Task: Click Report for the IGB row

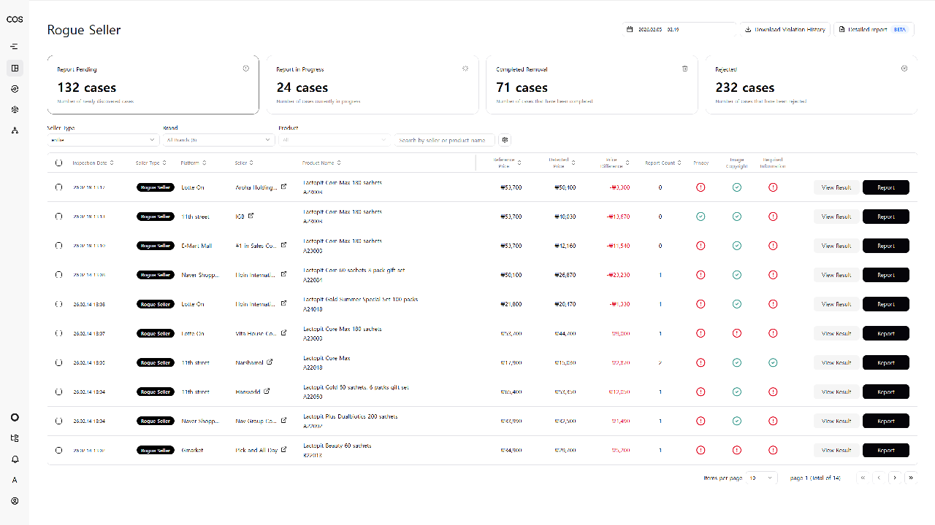Action: tap(886, 217)
